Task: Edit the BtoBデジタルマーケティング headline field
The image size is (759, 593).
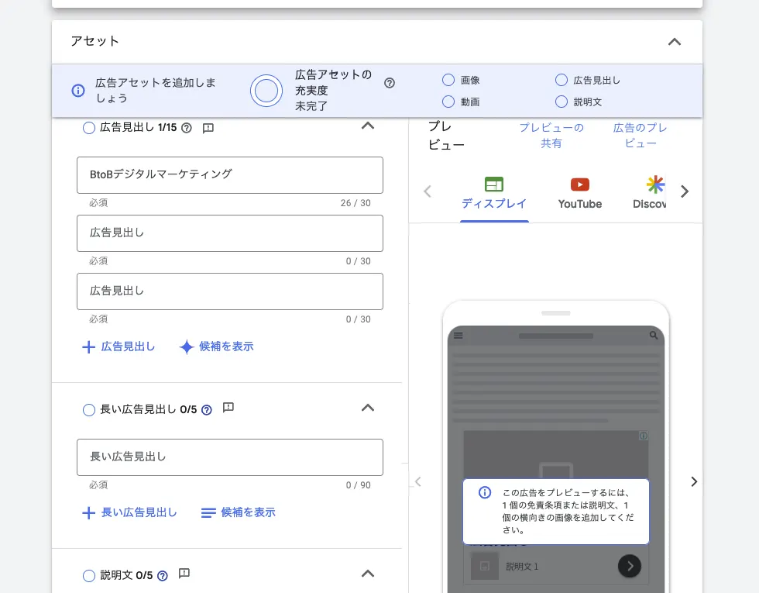Action: tap(230, 175)
